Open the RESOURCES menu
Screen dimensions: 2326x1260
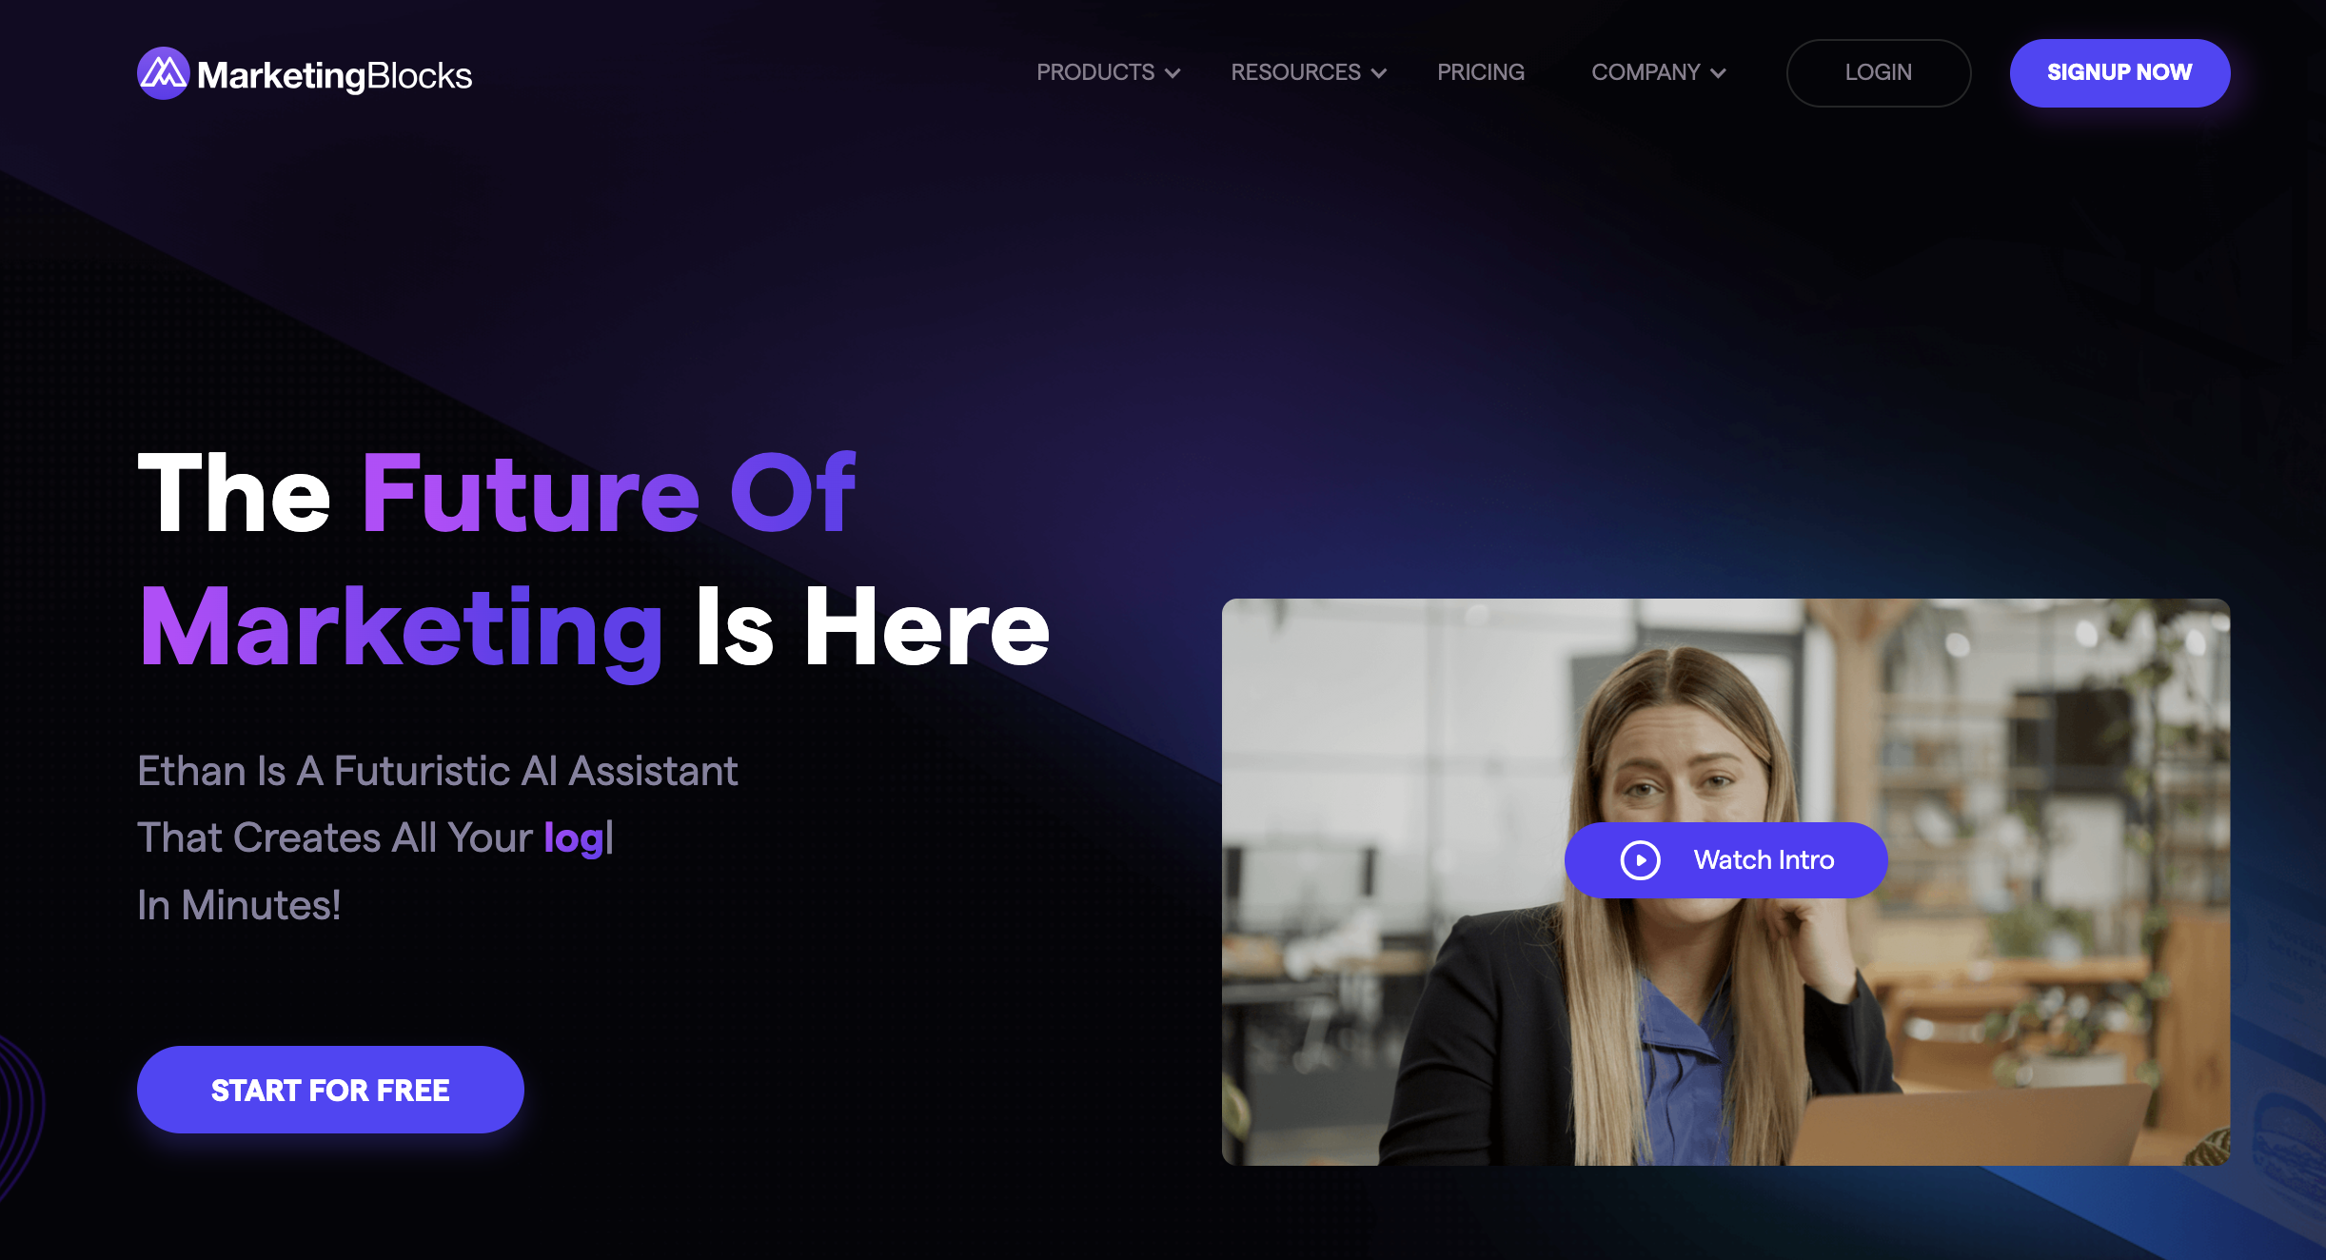coord(1295,72)
